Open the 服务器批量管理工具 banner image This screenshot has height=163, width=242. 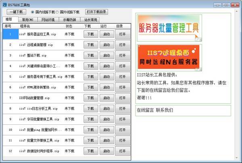(x=169, y=28)
